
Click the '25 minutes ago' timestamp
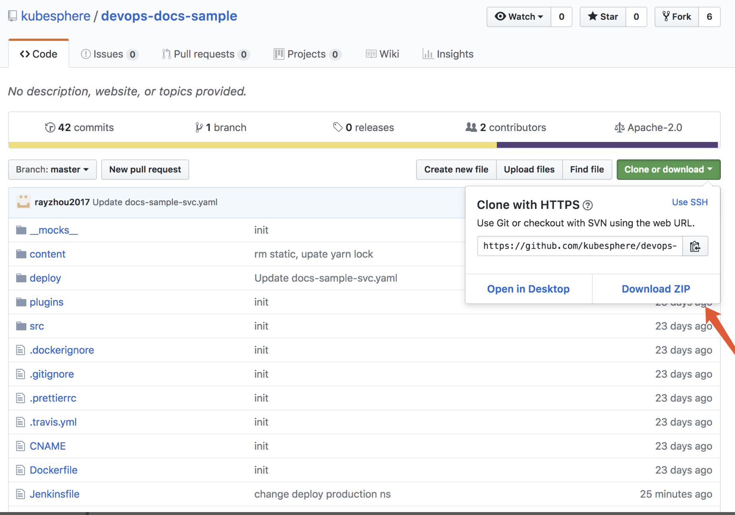[676, 494]
